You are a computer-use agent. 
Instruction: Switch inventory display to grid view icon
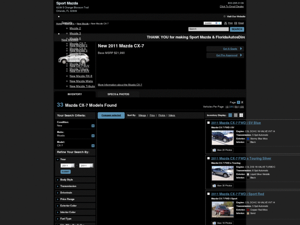point(241,115)
